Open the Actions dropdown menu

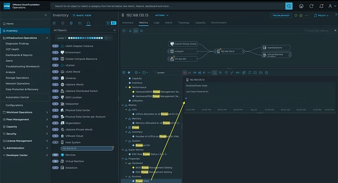click(162, 15)
